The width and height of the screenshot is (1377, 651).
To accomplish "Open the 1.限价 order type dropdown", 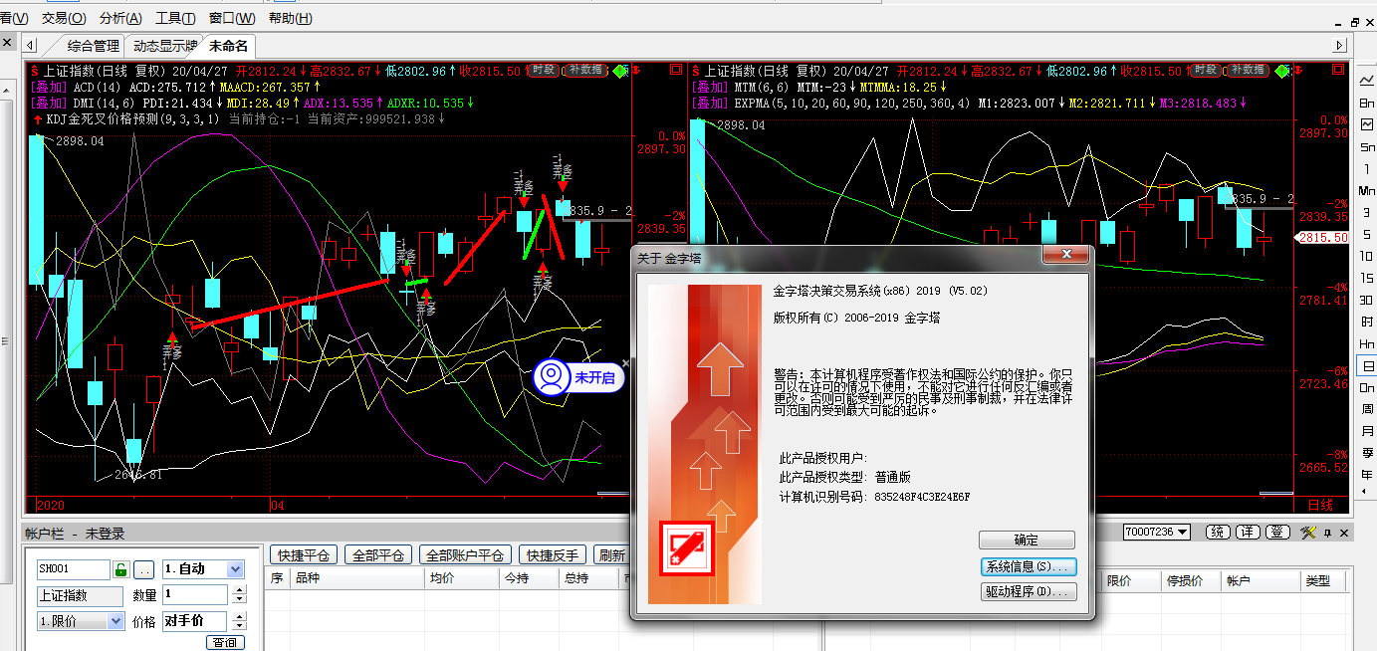I will (115, 621).
